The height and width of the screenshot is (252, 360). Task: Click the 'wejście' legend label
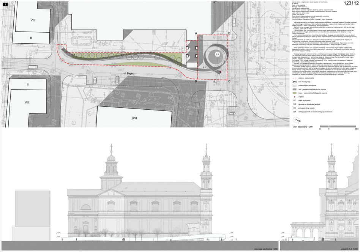click(x=302, y=97)
